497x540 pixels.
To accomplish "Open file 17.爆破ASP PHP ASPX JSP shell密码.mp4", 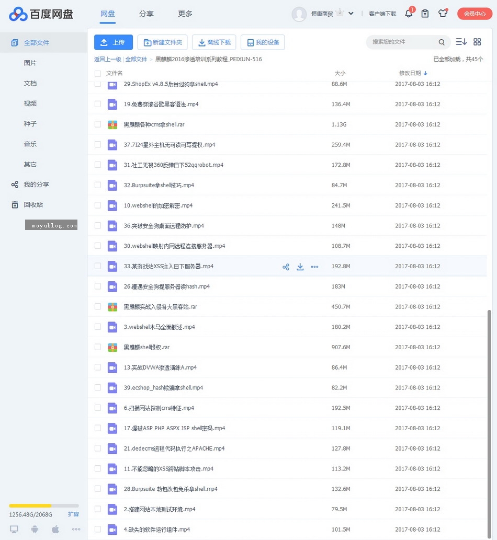I will (x=174, y=428).
